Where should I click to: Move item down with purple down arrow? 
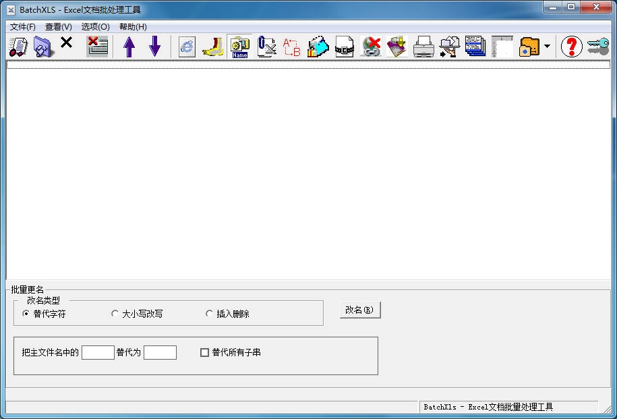coord(155,47)
